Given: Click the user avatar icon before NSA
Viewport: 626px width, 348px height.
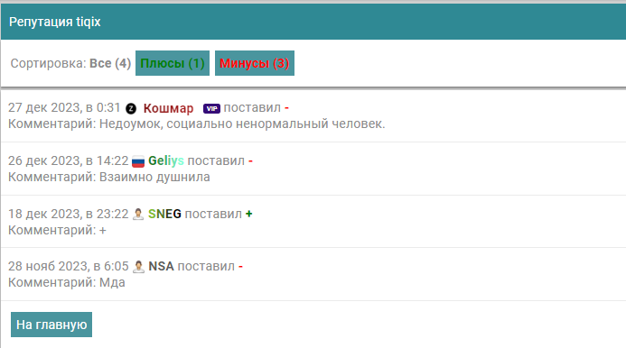Looking at the screenshot, I should [138, 266].
